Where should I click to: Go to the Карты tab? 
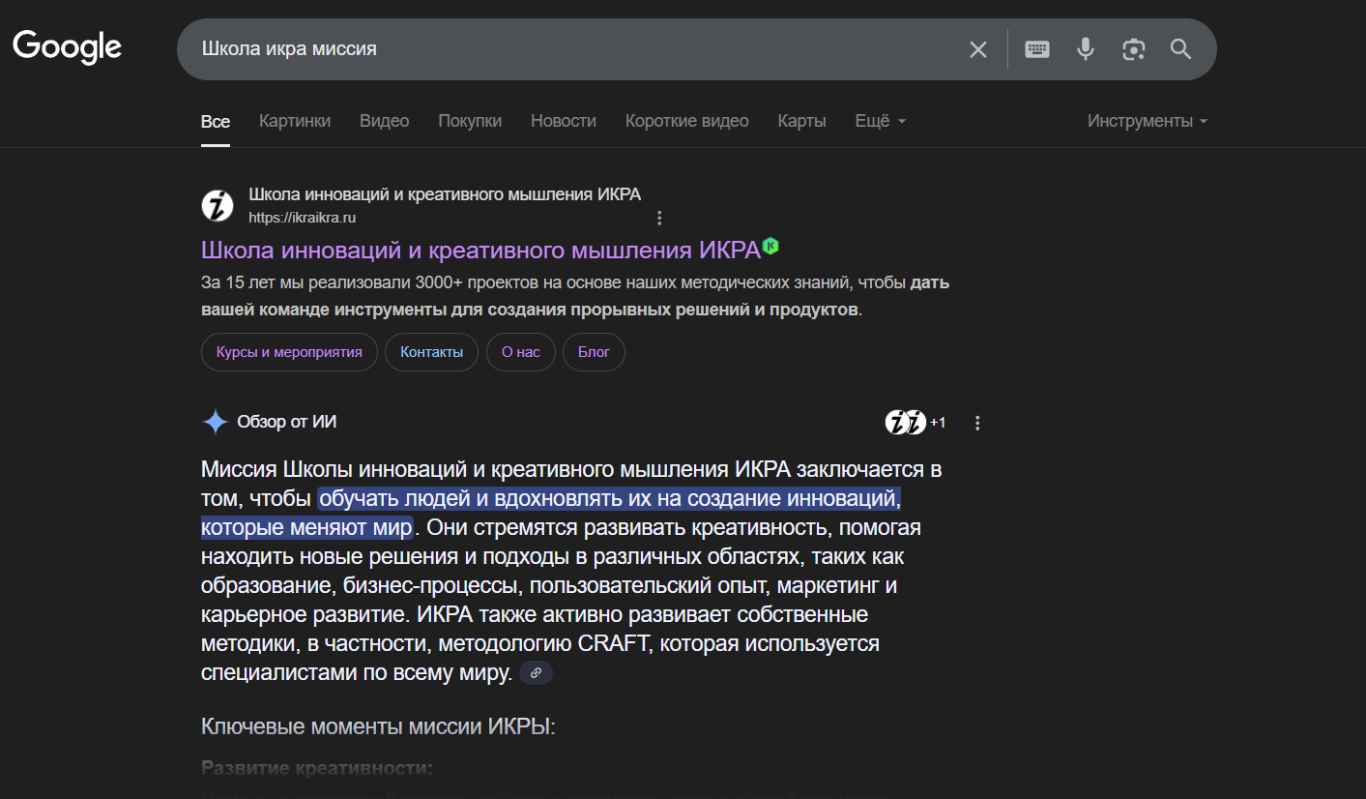click(x=802, y=121)
